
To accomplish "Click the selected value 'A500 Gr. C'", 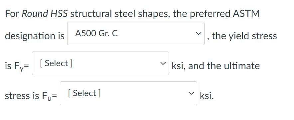I will pyautogui.click(x=96, y=34).
